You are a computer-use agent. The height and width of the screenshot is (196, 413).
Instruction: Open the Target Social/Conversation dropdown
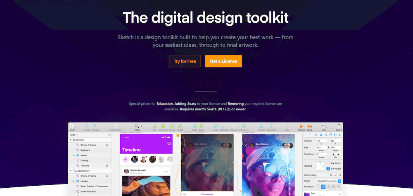328,181
